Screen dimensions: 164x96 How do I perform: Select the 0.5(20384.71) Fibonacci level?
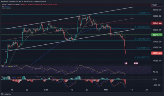[x=143, y=48]
